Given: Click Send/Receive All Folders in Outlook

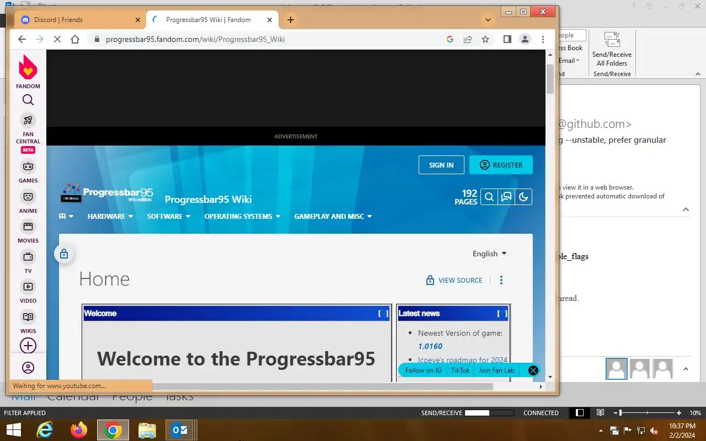Looking at the screenshot, I should tap(612, 49).
